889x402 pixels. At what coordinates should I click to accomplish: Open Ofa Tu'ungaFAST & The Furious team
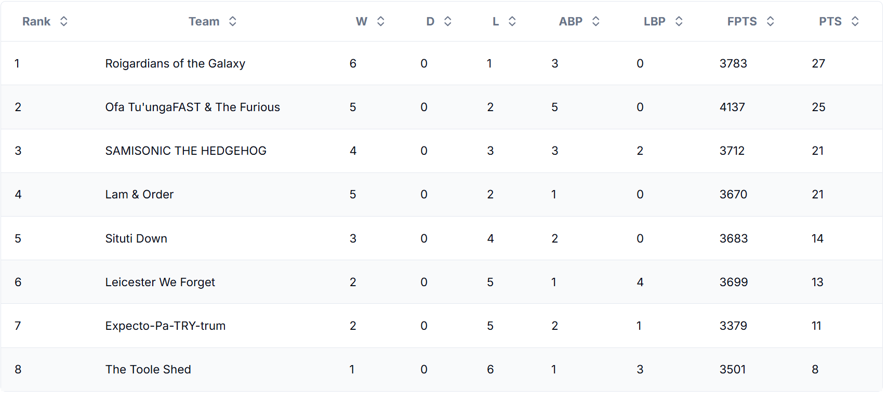click(192, 107)
